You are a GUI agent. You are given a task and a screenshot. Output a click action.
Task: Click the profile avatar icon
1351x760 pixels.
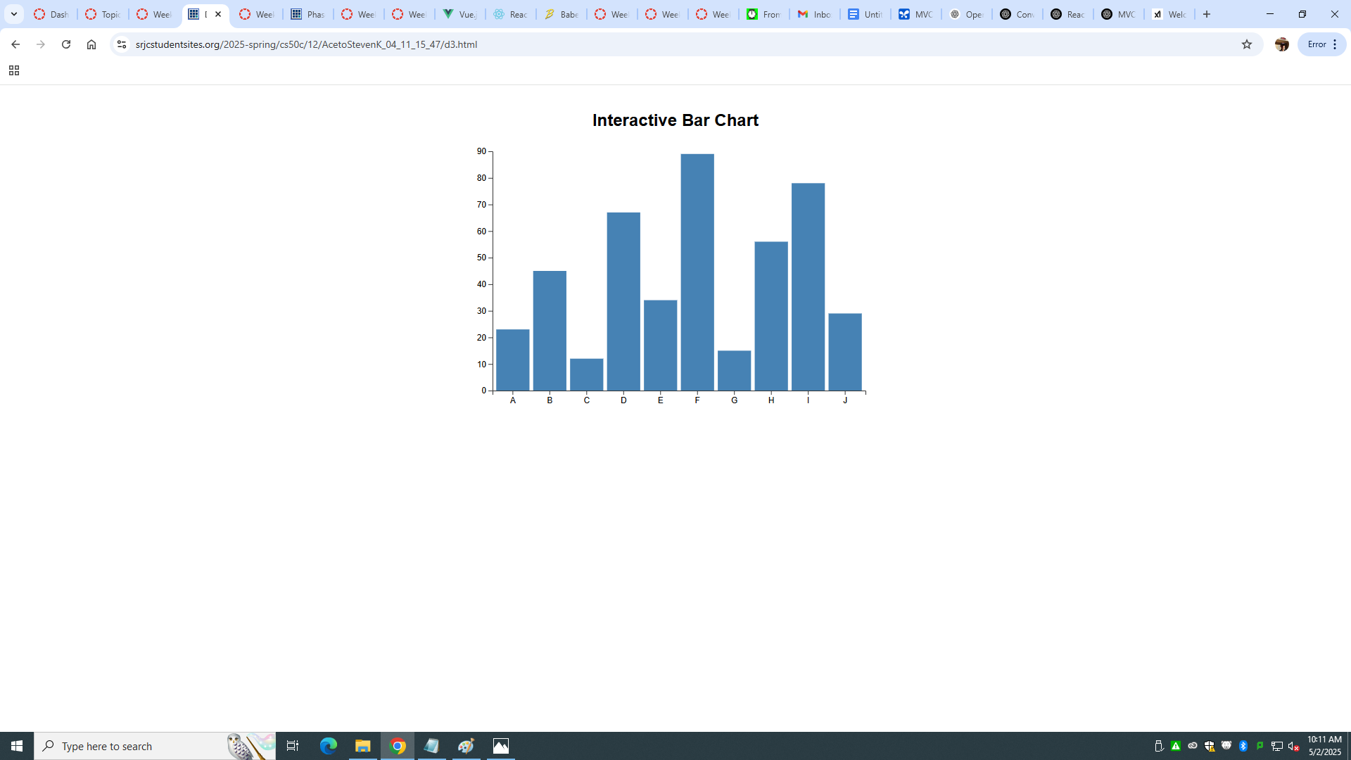click(x=1281, y=44)
